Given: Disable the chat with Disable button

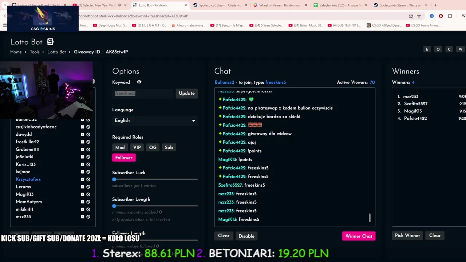Looking at the screenshot, I should pos(246,236).
